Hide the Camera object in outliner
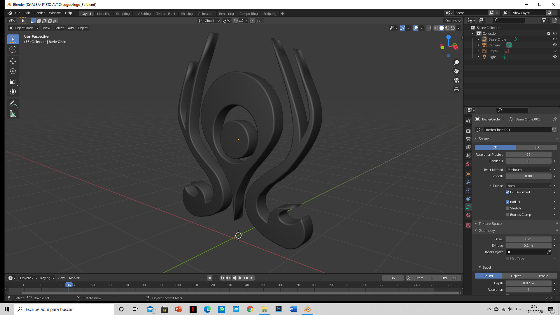The width and height of the screenshot is (560, 315). (x=555, y=45)
